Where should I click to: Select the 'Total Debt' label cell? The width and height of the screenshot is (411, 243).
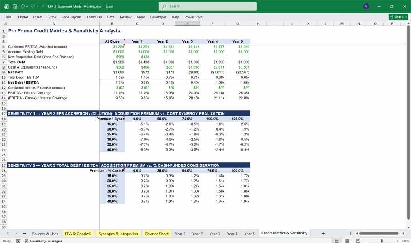pyautogui.click(x=53, y=62)
